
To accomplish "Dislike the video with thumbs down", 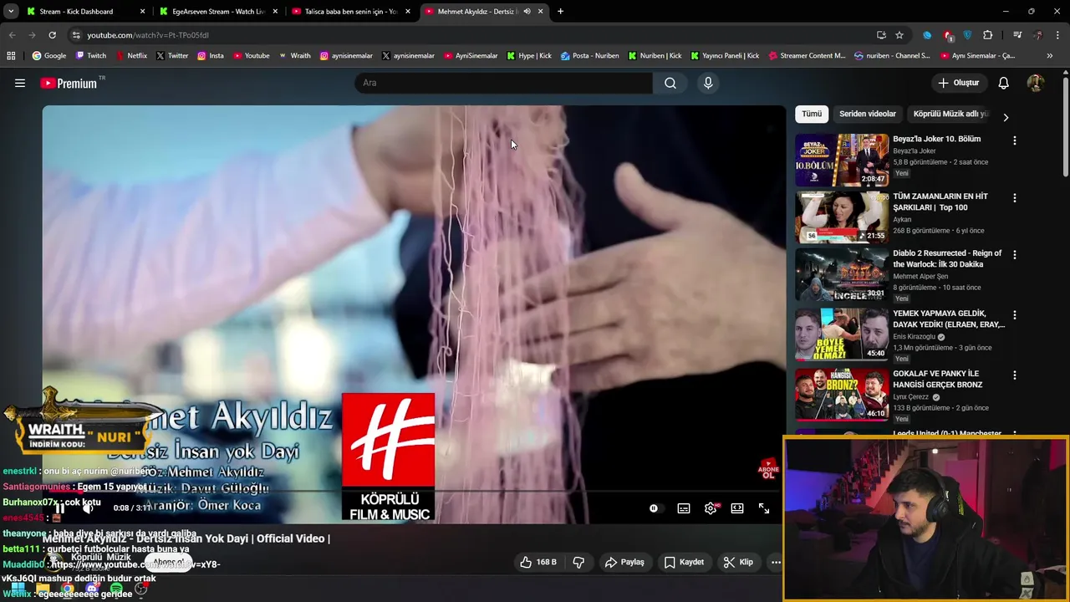I will click(578, 562).
